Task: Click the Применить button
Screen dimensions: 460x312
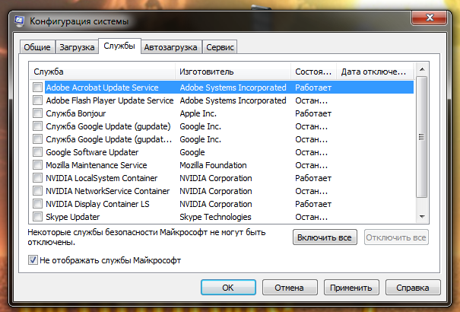Action: tap(351, 288)
